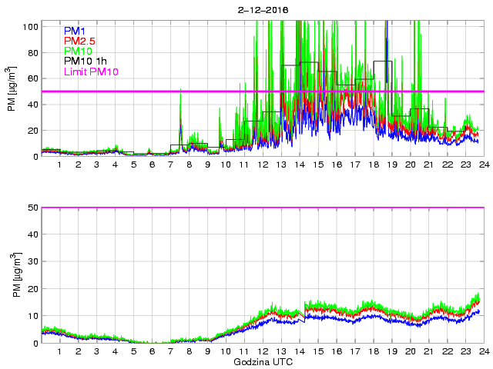This screenshot has height=369, width=493.
Task: Click the PM10 peak near hour 7.5
Action: 180,90
